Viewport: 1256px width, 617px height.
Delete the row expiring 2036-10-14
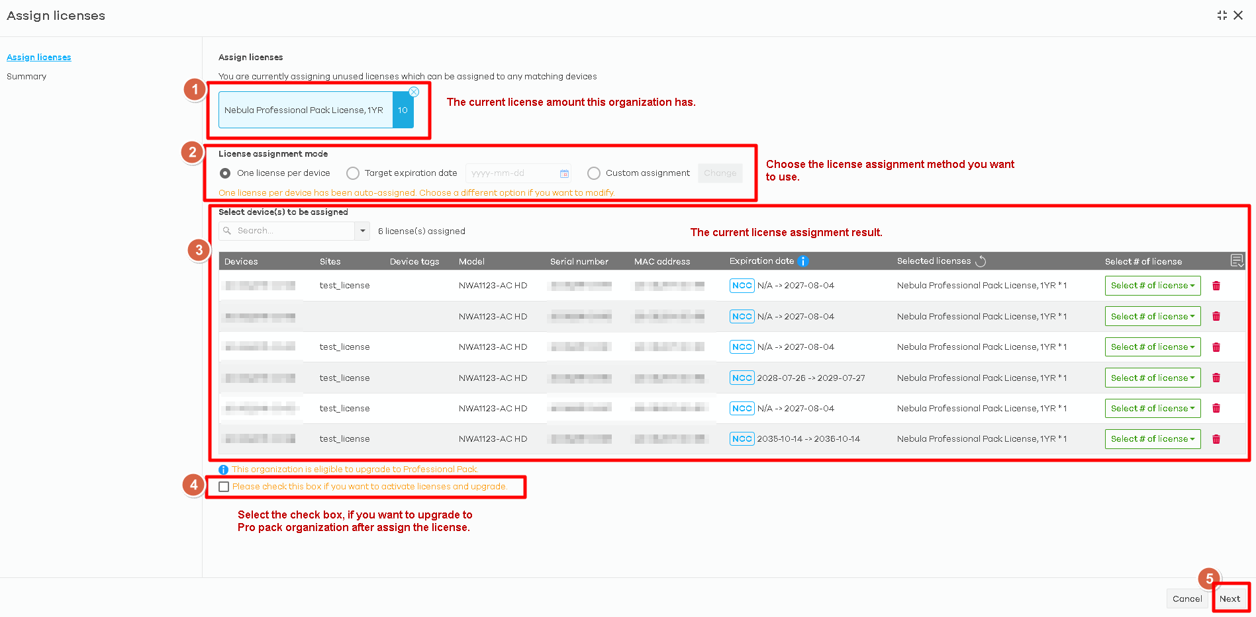1216,439
